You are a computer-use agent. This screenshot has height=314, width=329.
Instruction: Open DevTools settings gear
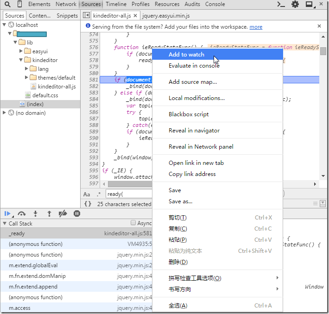(295, 4)
